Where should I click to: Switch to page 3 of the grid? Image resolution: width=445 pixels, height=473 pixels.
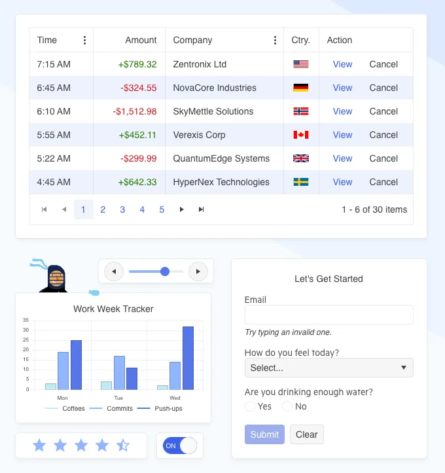point(122,209)
